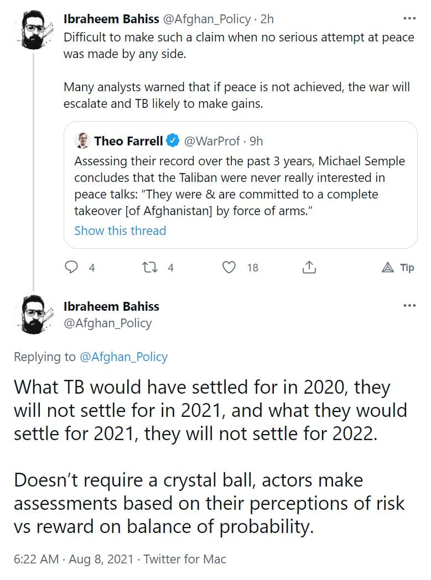Click Theo Farrell's verified badge
This screenshot has width=431, height=580.
pyautogui.click(x=173, y=141)
